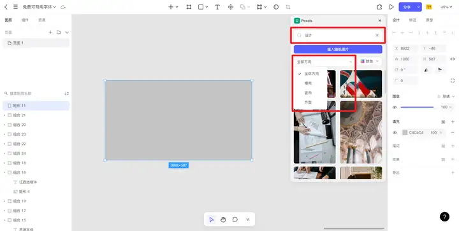Select the hand tool in bottom bar
Screen dimensions: 459x231
[223, 220]
